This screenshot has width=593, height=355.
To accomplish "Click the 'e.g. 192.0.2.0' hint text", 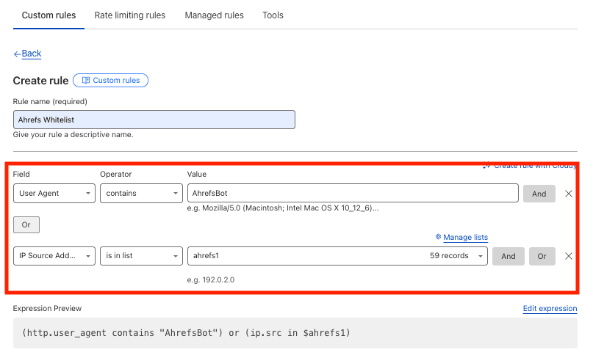I will (211, 280).
